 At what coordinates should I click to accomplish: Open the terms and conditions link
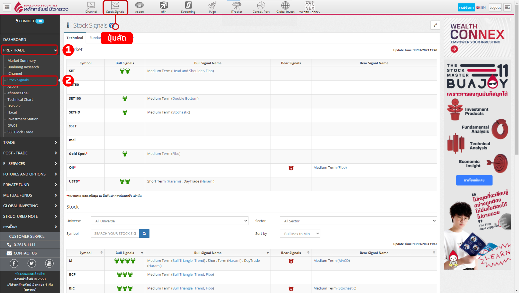click(30, 274)
